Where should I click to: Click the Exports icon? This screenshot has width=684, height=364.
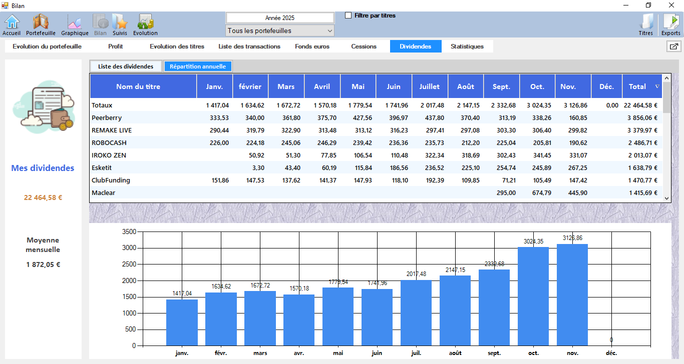pyautogui.click(x=671, y=23)
